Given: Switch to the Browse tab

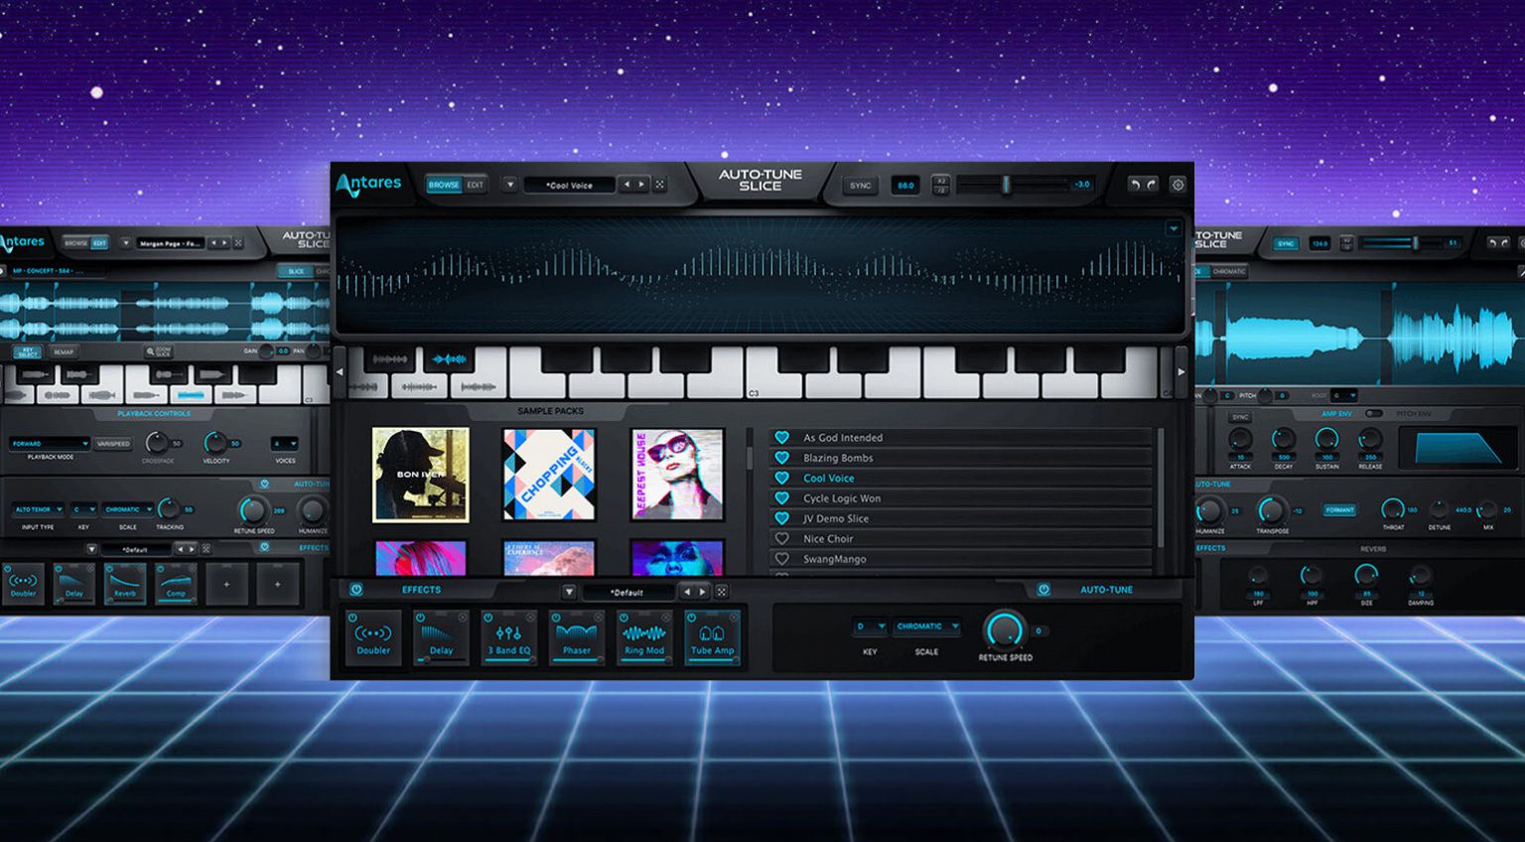Looking at the screenshot, I should pyautogui.click(x=444, y=184).
